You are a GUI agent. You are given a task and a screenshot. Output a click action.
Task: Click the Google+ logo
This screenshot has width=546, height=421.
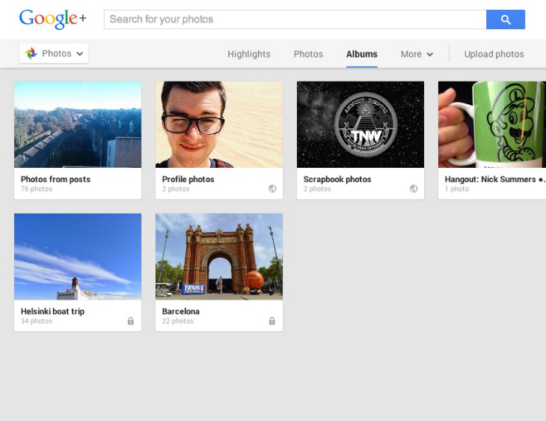(52, 19)
